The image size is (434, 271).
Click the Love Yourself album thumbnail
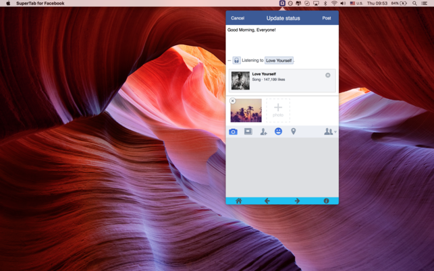[x=240, y=80]
